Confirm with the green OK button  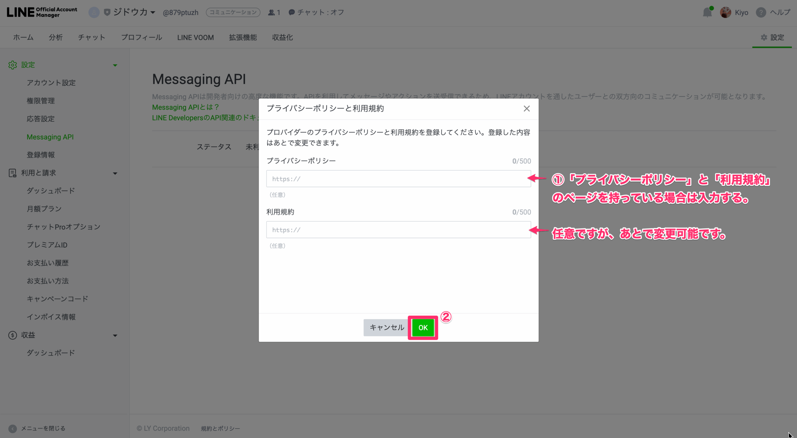click(x=423, y=327)
